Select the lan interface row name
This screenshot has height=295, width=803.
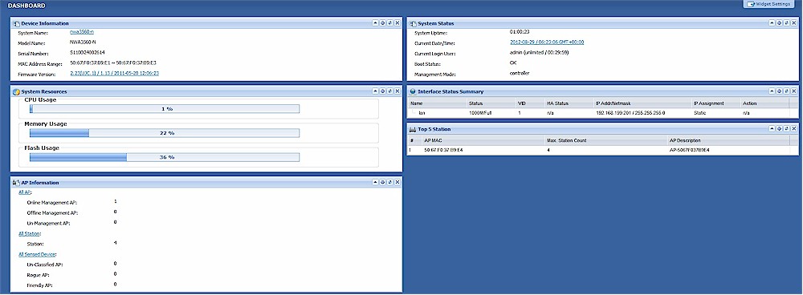click(422, 112)
